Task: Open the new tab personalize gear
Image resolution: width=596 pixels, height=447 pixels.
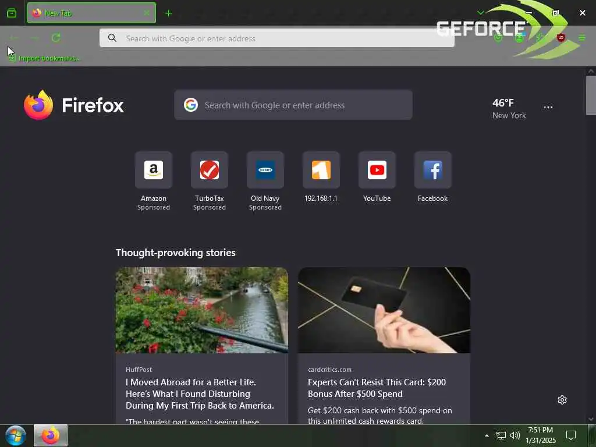Action: pyautogui.click(x=562, y=400)
